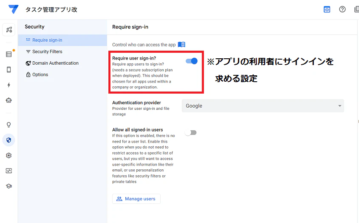This screenshot has height=223, width=359.
Task: Open the Automation bot icon in sidebar
Action: tap(8, 100)
